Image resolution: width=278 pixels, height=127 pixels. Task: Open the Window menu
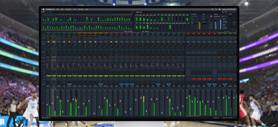click(81, 9)
